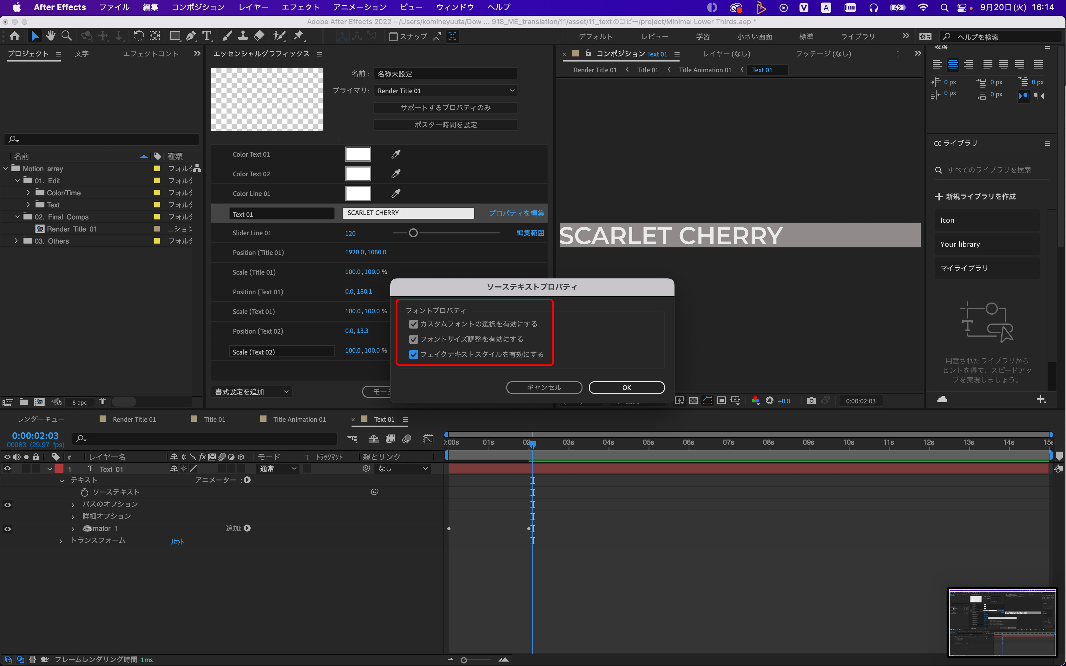The image size is (1066, 666).
Task: Click the graphic name input field
Action: click(x=445, y=74)
